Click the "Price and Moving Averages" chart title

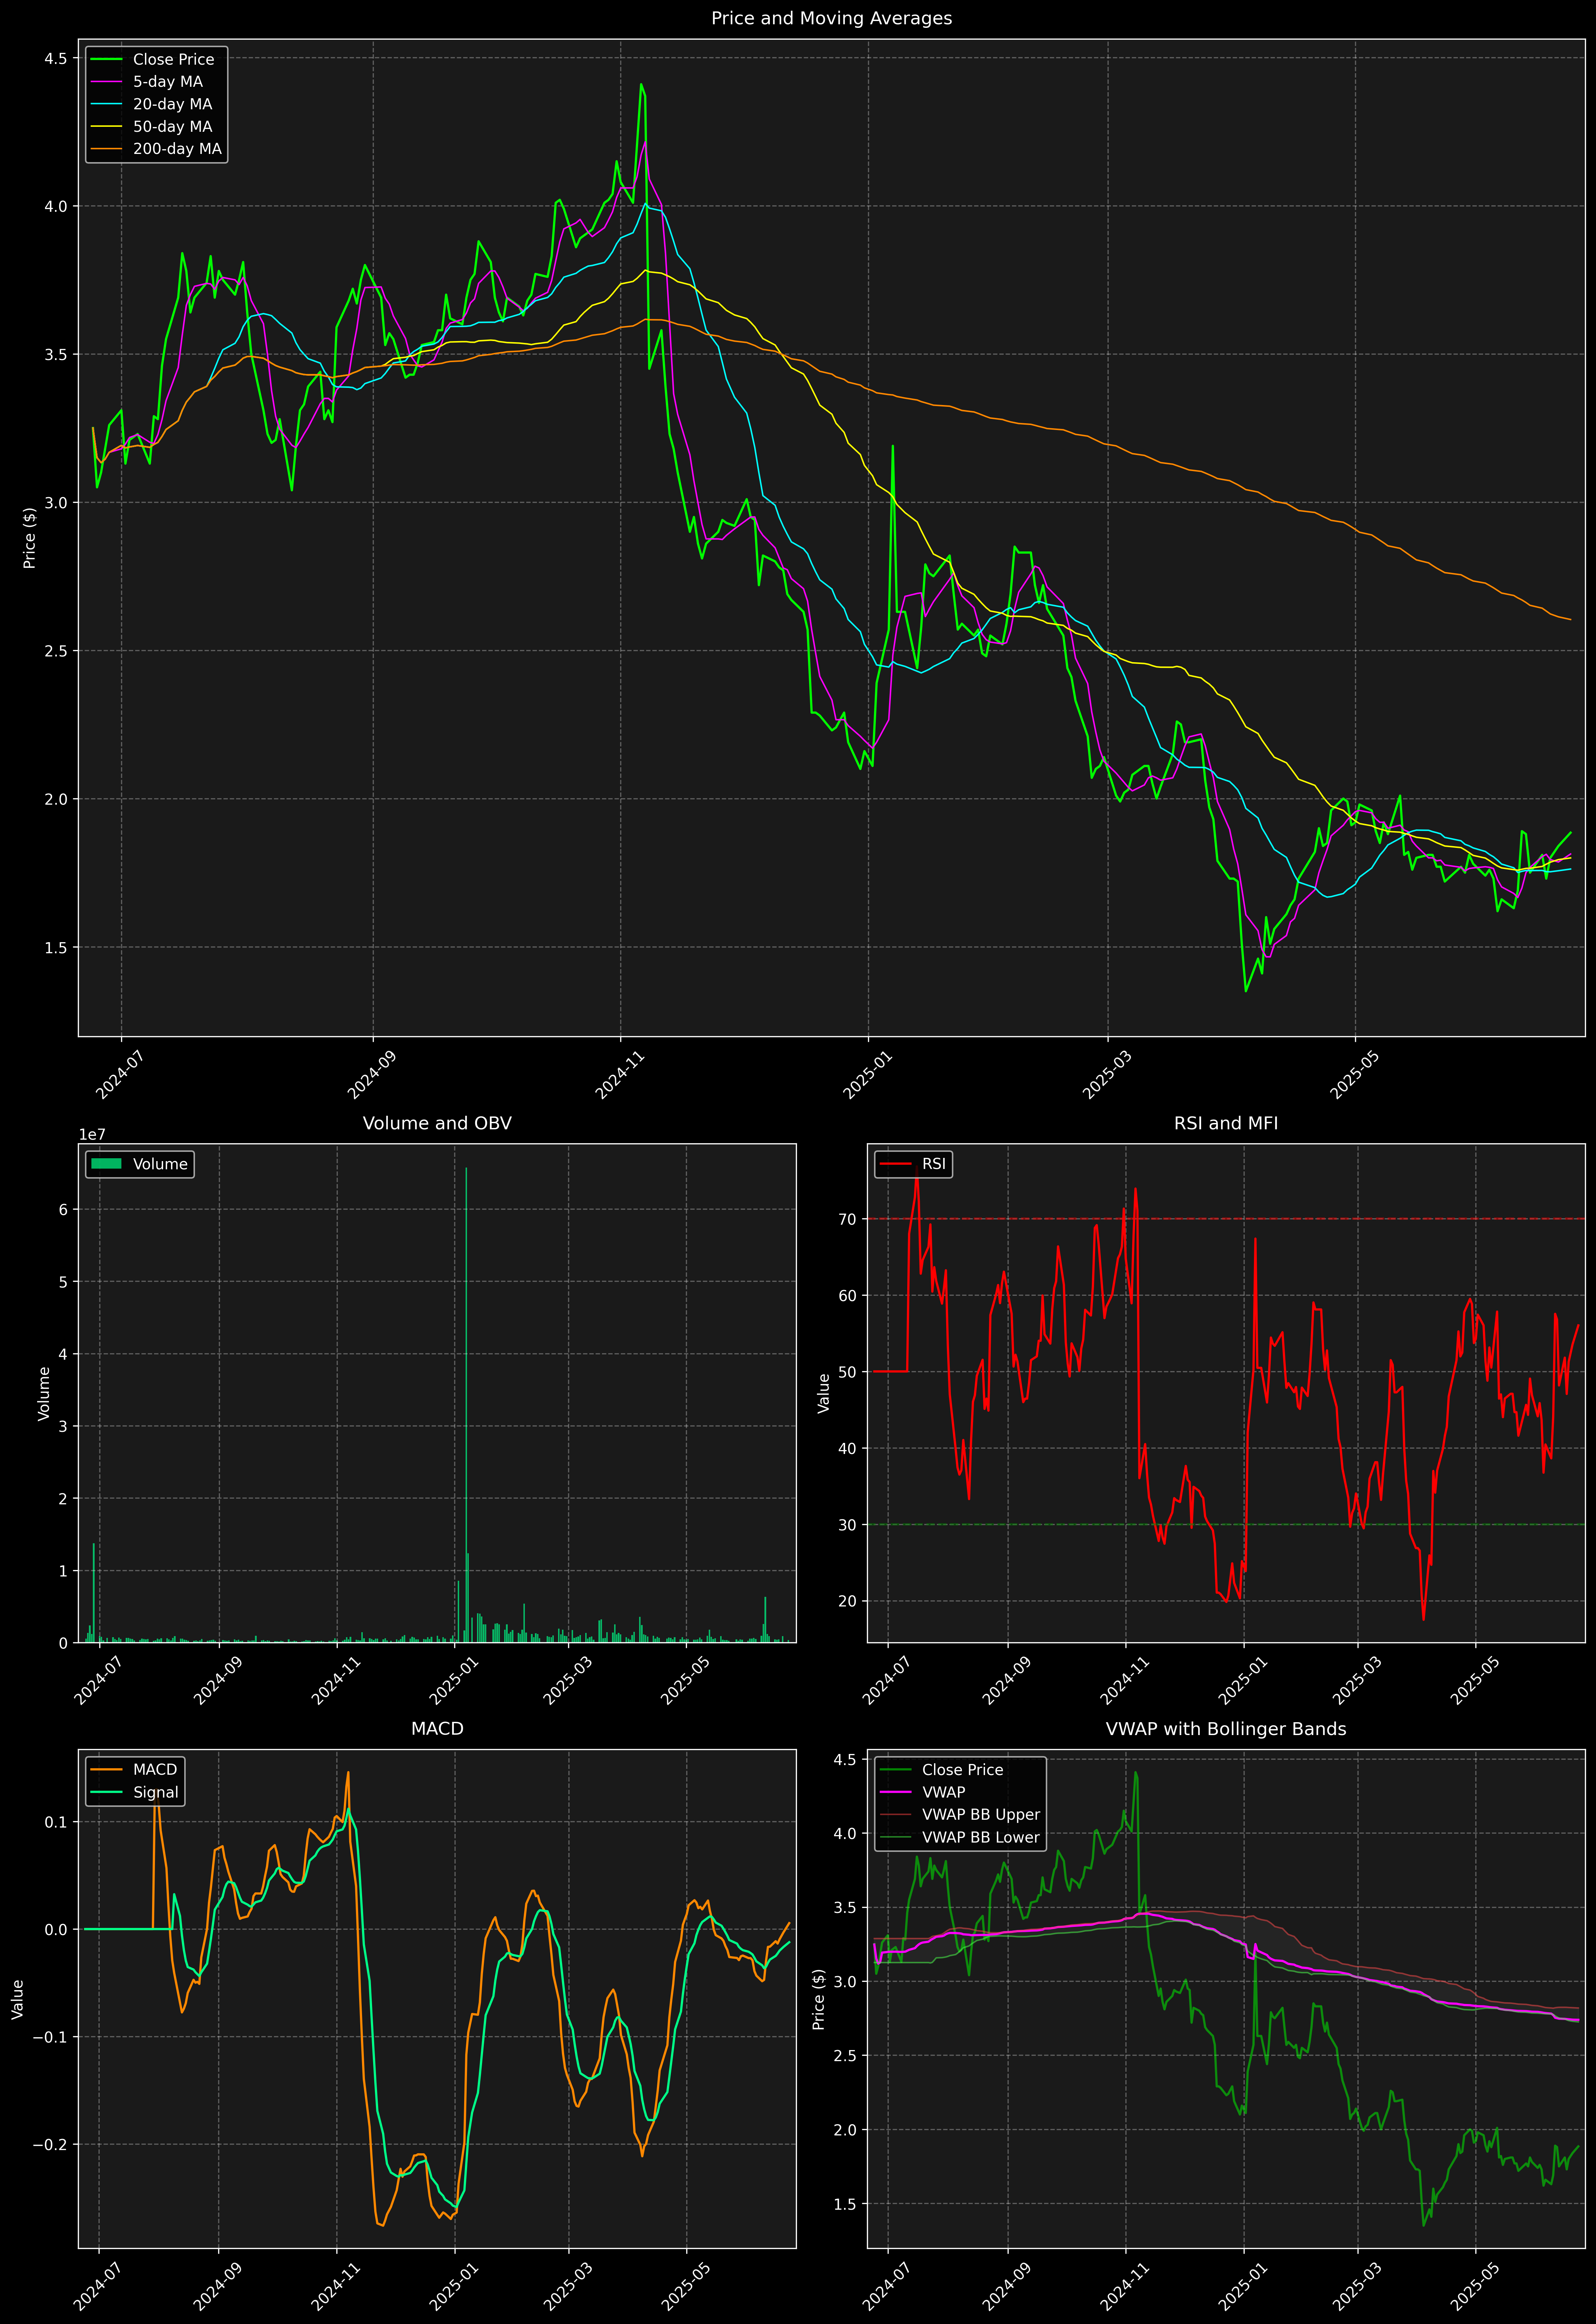click(831, 18)
